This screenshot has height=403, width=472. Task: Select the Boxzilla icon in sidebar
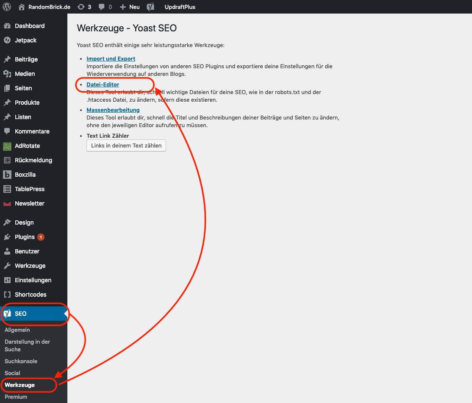point(7,175)
